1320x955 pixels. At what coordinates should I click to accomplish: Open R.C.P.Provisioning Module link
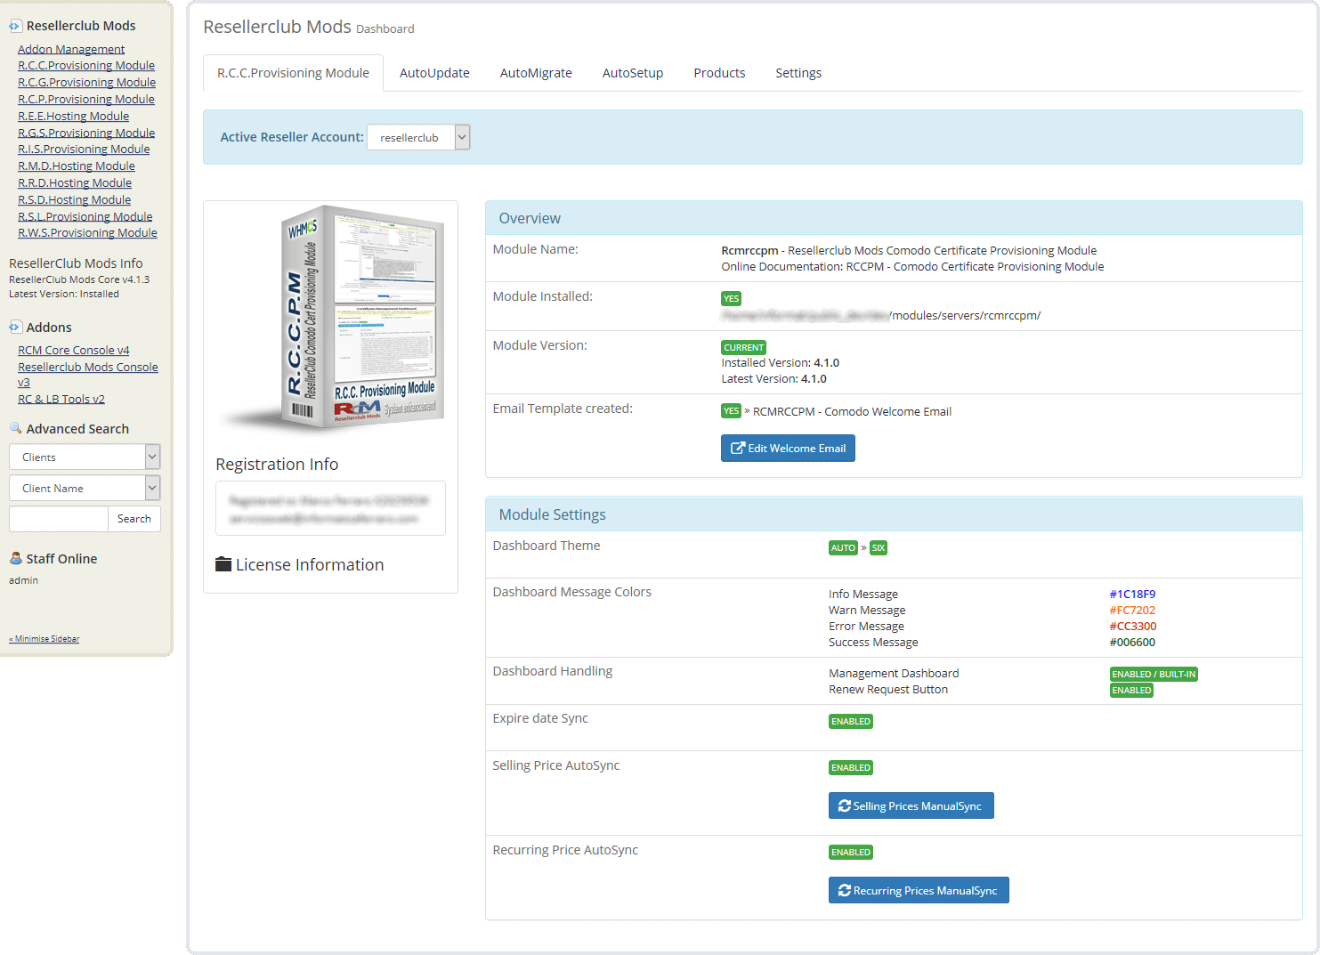pyautogui.click(x=86, y=99)
